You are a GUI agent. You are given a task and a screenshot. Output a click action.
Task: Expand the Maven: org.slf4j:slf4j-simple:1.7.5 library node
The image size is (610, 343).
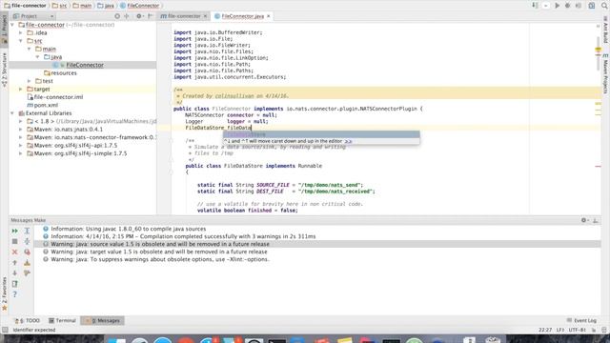tap(21, 153)
